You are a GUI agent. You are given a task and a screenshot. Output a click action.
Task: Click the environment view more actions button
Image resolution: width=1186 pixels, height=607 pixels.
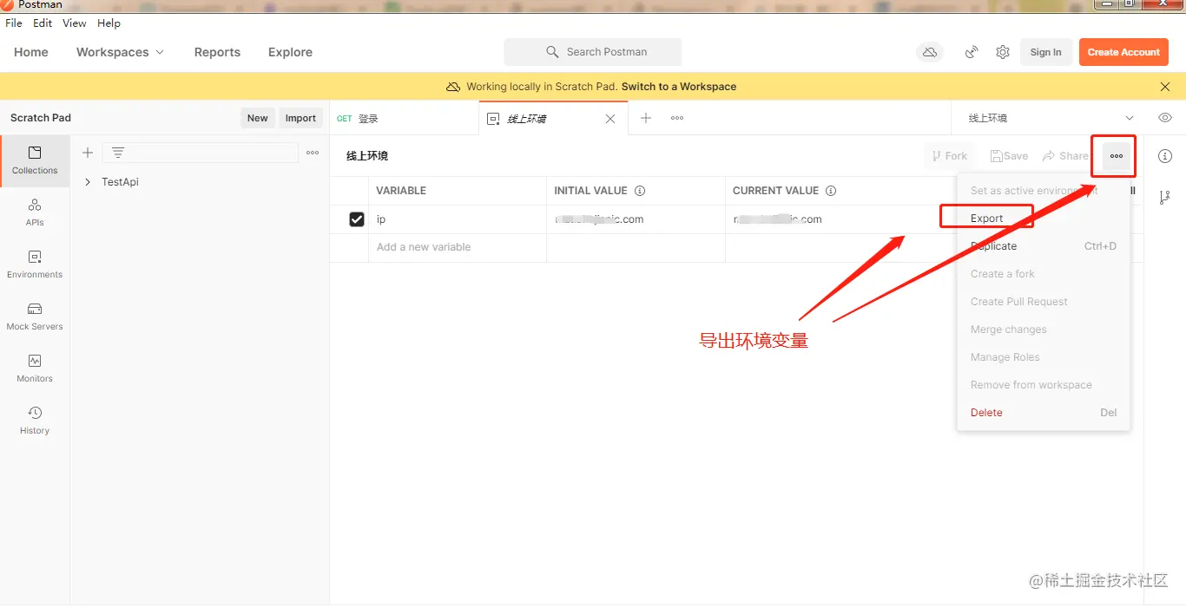point(1117,156)
